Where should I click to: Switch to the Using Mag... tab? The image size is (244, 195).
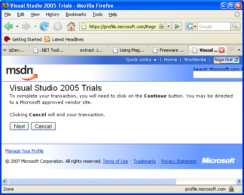pos(129,50)
